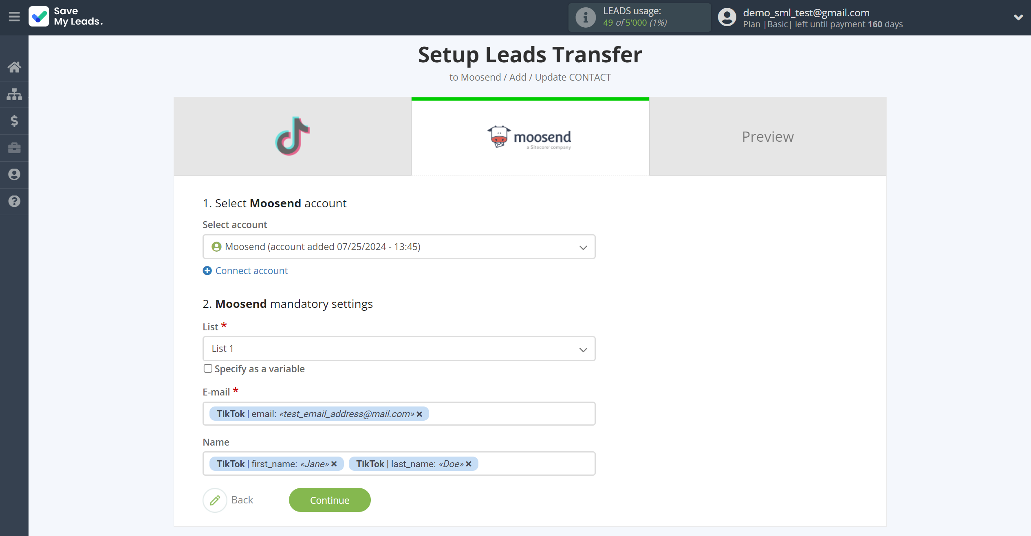This screenshot has height=536, width=1031.
Task: Click the Moosend destination icon
Action: point(529,136)
